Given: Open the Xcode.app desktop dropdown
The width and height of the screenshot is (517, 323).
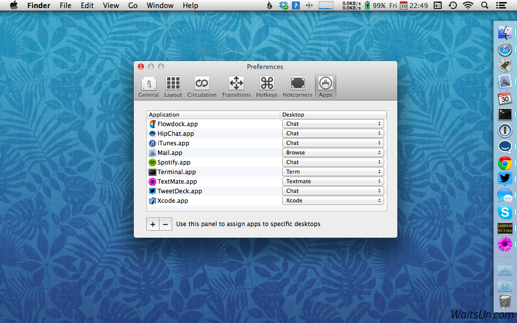Looking at the screenshot, I should 333,200.
